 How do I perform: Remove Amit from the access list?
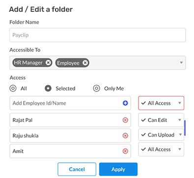point(125,151)
